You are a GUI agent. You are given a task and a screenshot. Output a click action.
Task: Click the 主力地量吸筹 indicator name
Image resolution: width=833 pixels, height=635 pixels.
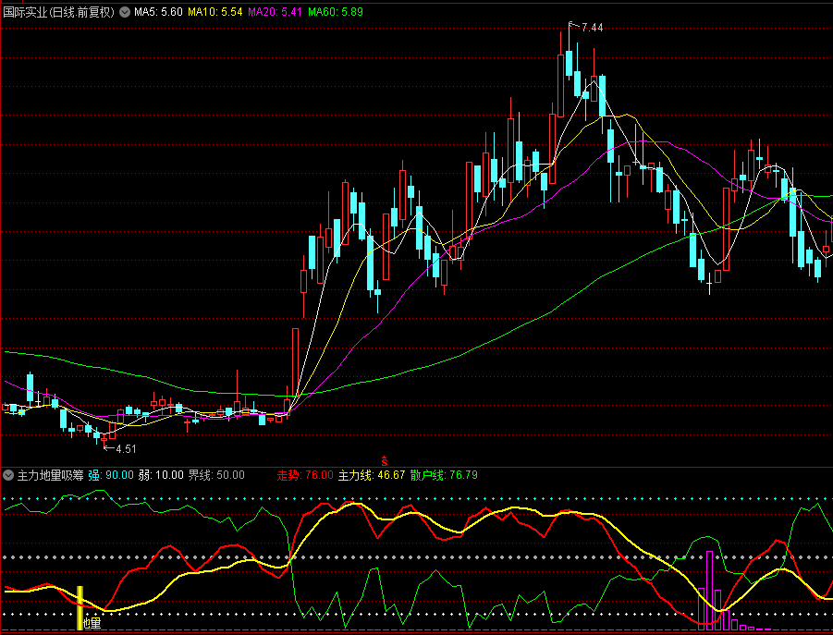coord(51,475)
